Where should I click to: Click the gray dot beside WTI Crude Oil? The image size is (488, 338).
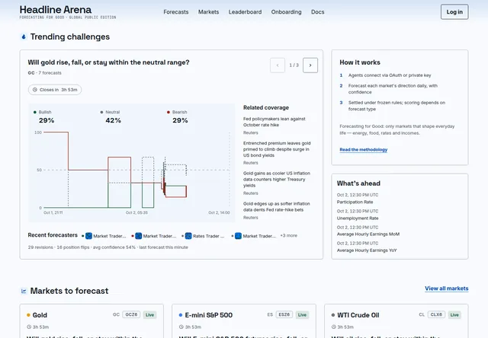pos(333,315)
